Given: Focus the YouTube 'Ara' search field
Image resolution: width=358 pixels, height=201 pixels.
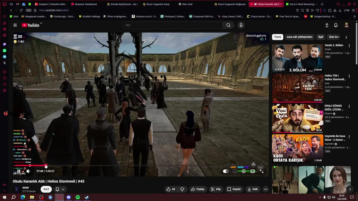Looking at the screenshot, I should (x=173, y=25).
